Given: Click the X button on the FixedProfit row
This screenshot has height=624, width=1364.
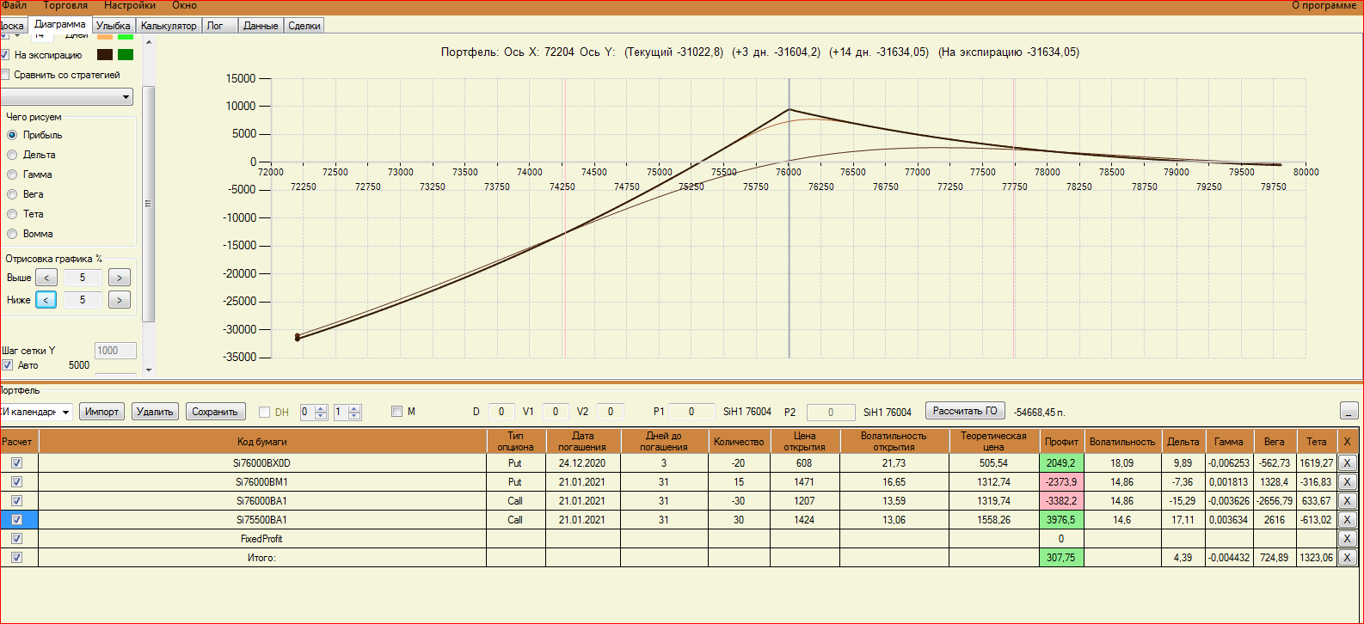Looking at the screenshot, I should [1348, 539].
